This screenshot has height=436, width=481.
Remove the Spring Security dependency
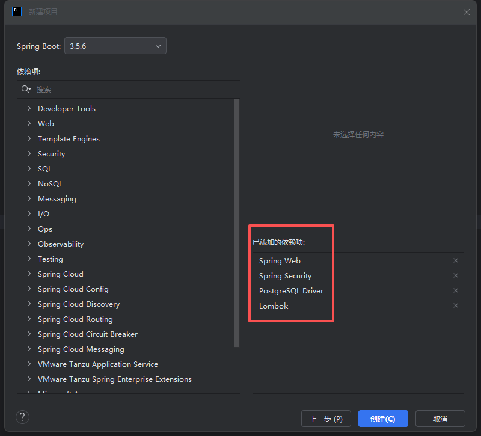point(456,275)
